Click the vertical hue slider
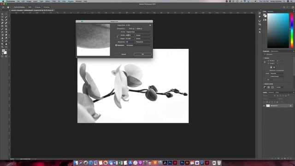 coord(292,30)
